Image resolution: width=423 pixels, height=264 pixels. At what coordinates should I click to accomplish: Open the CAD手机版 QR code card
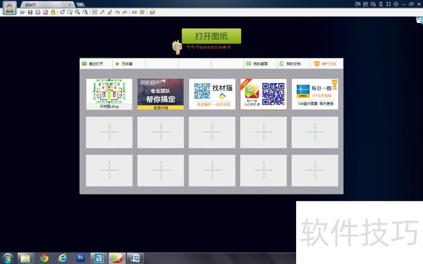pyautogui.click(x=263, y=94)
